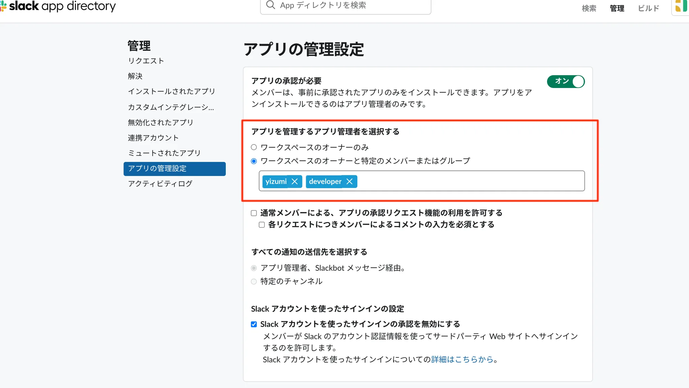Open the ビルド tab in top navigation
Screen dimensions: 689x388
point(648,8)
